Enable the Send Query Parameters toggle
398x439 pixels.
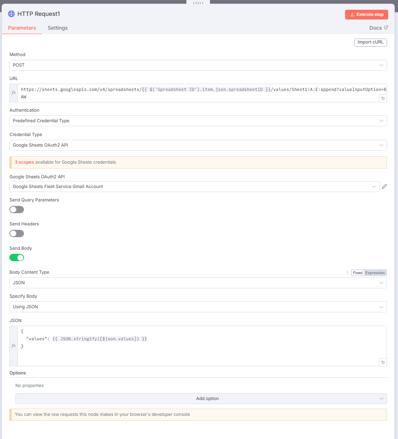click(17, 210)
